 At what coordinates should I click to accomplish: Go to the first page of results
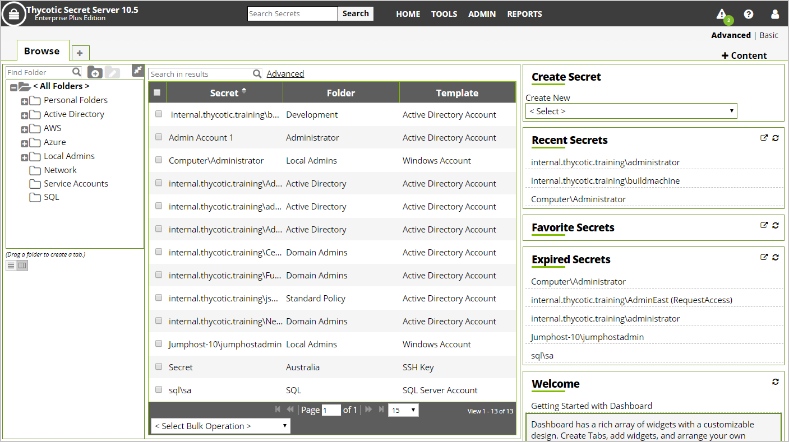pyautogui.click(x=278, y=410)
